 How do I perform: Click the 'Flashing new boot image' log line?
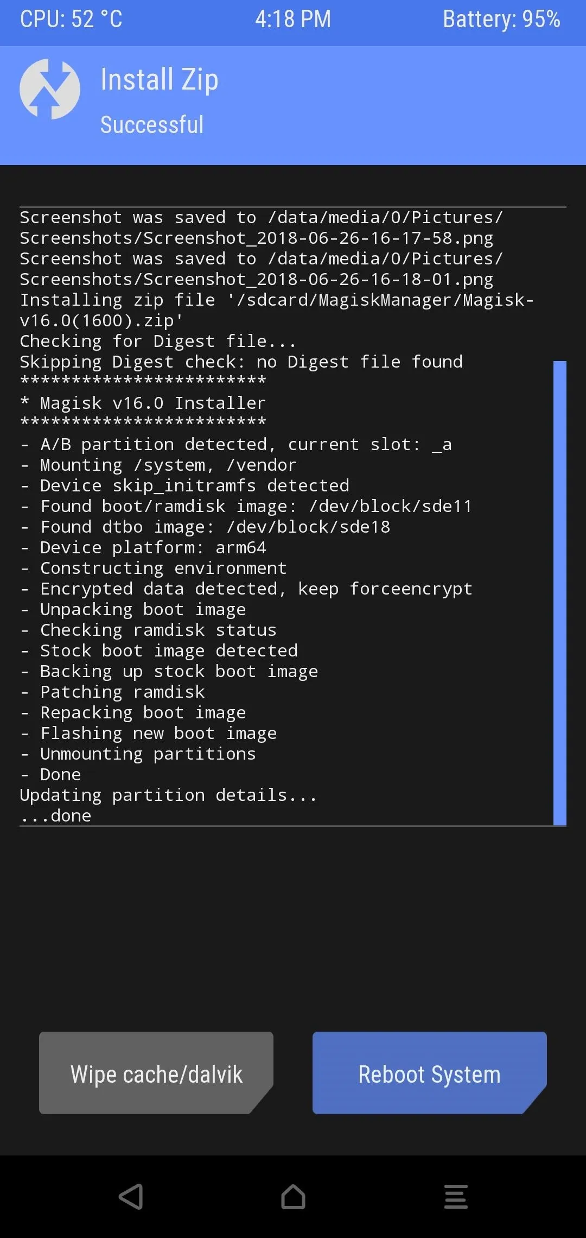point(149,733)
